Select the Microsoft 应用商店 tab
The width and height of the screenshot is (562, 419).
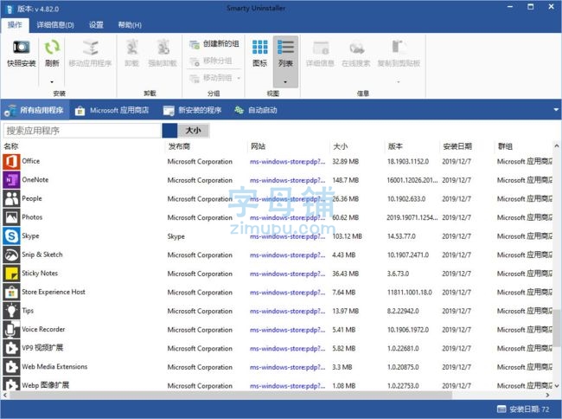[112, 110]
